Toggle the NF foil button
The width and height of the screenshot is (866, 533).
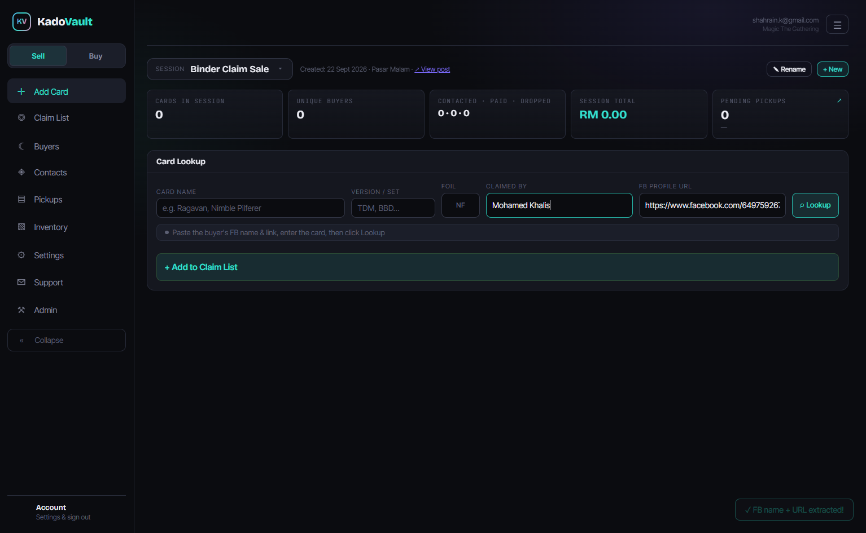tap(461, 205)
